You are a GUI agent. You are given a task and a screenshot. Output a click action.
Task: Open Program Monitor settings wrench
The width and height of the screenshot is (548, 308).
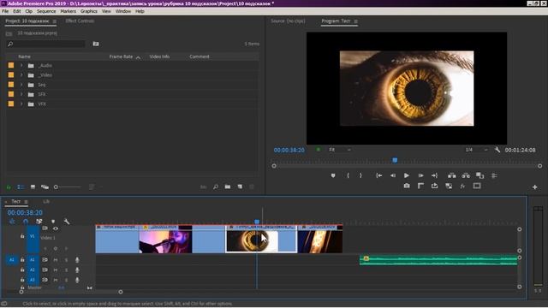[x=497, y=150]
